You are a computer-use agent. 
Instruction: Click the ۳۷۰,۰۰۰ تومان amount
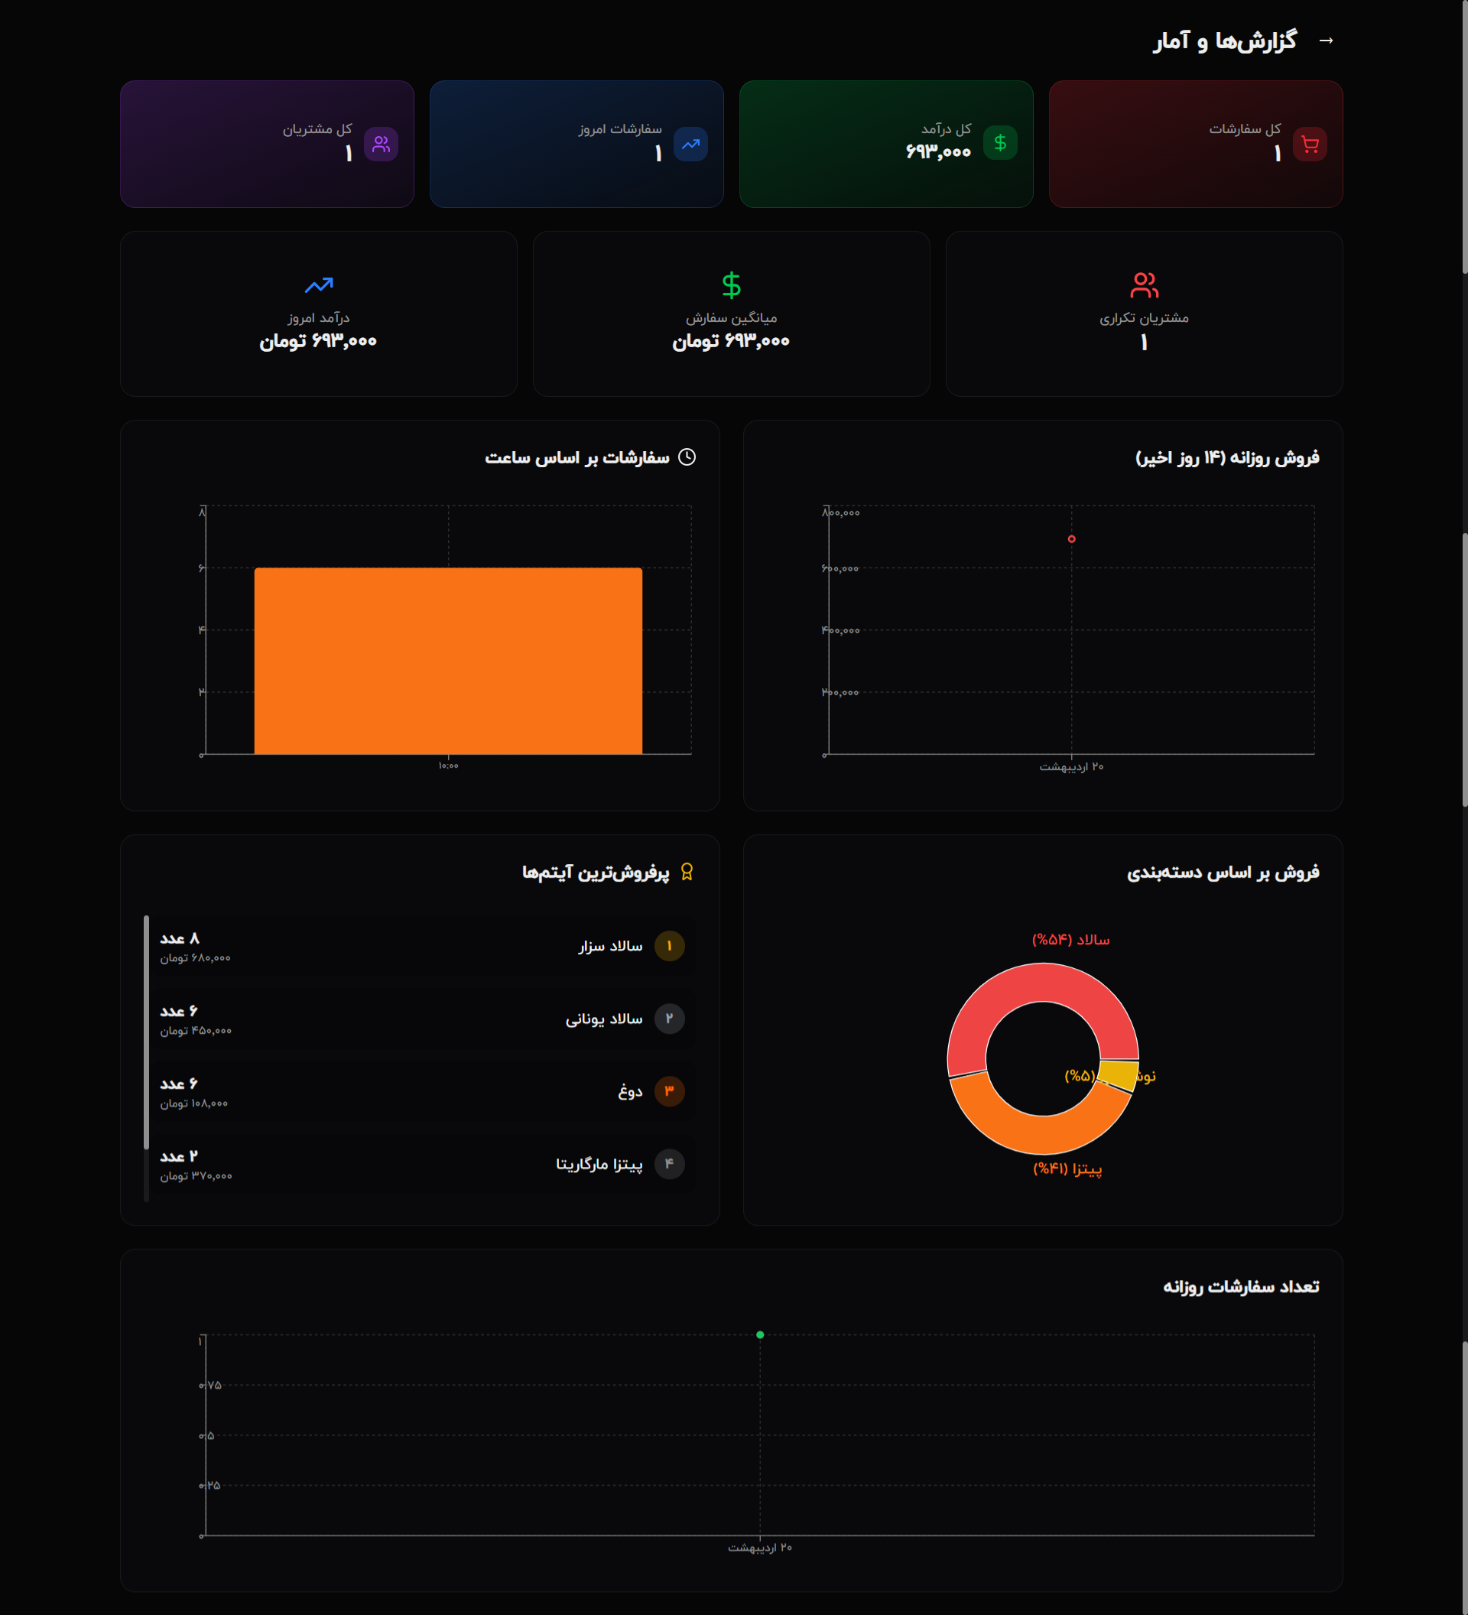(x=196, y=1176)
